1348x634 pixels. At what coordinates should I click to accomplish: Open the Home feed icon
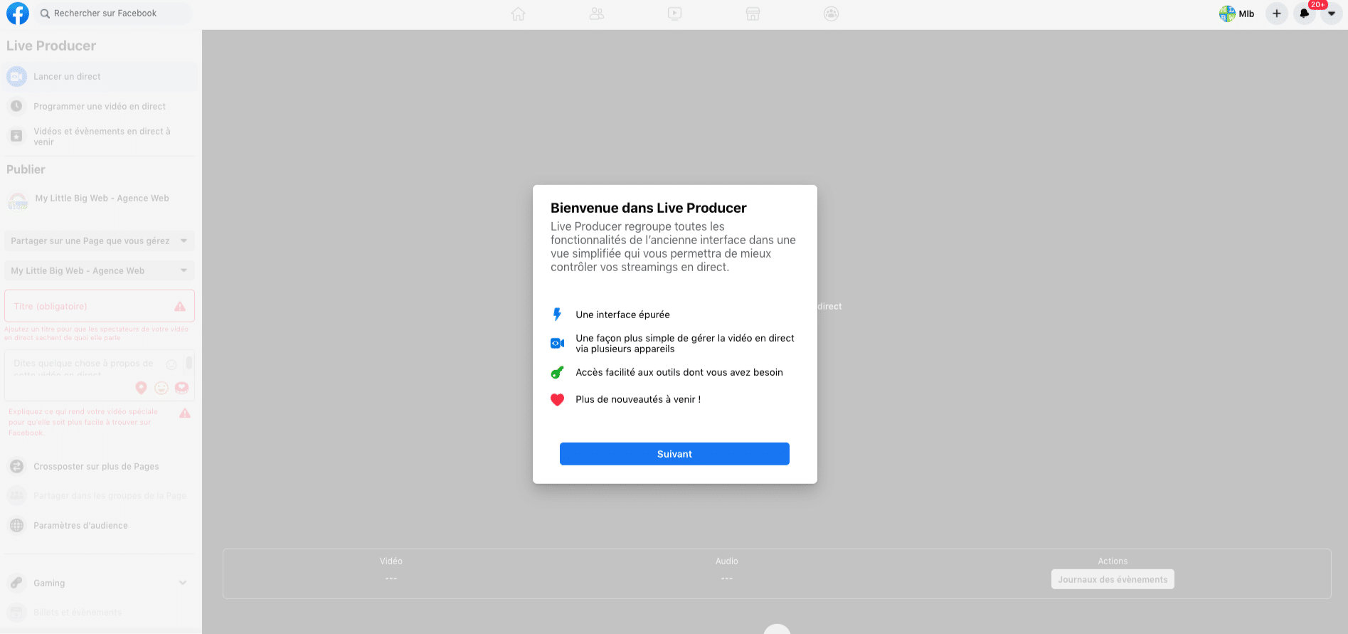coord(518,14)
